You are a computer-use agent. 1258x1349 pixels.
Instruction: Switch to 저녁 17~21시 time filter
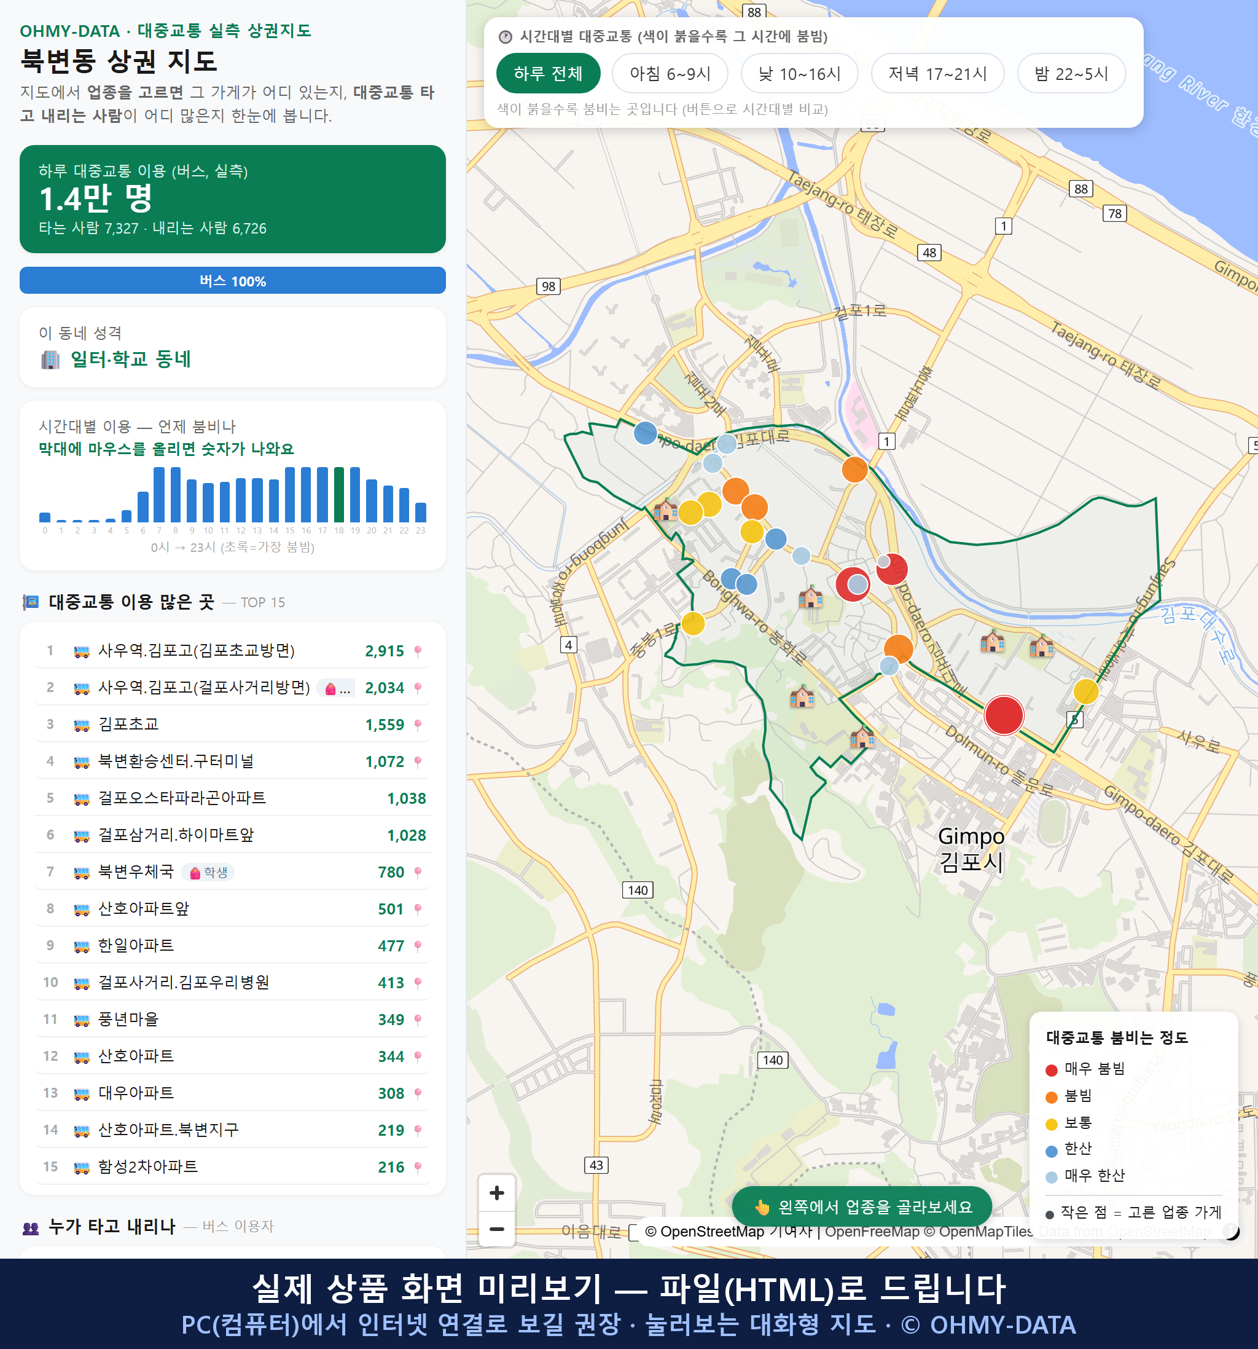pyautogui.click(x=937, y=73)
